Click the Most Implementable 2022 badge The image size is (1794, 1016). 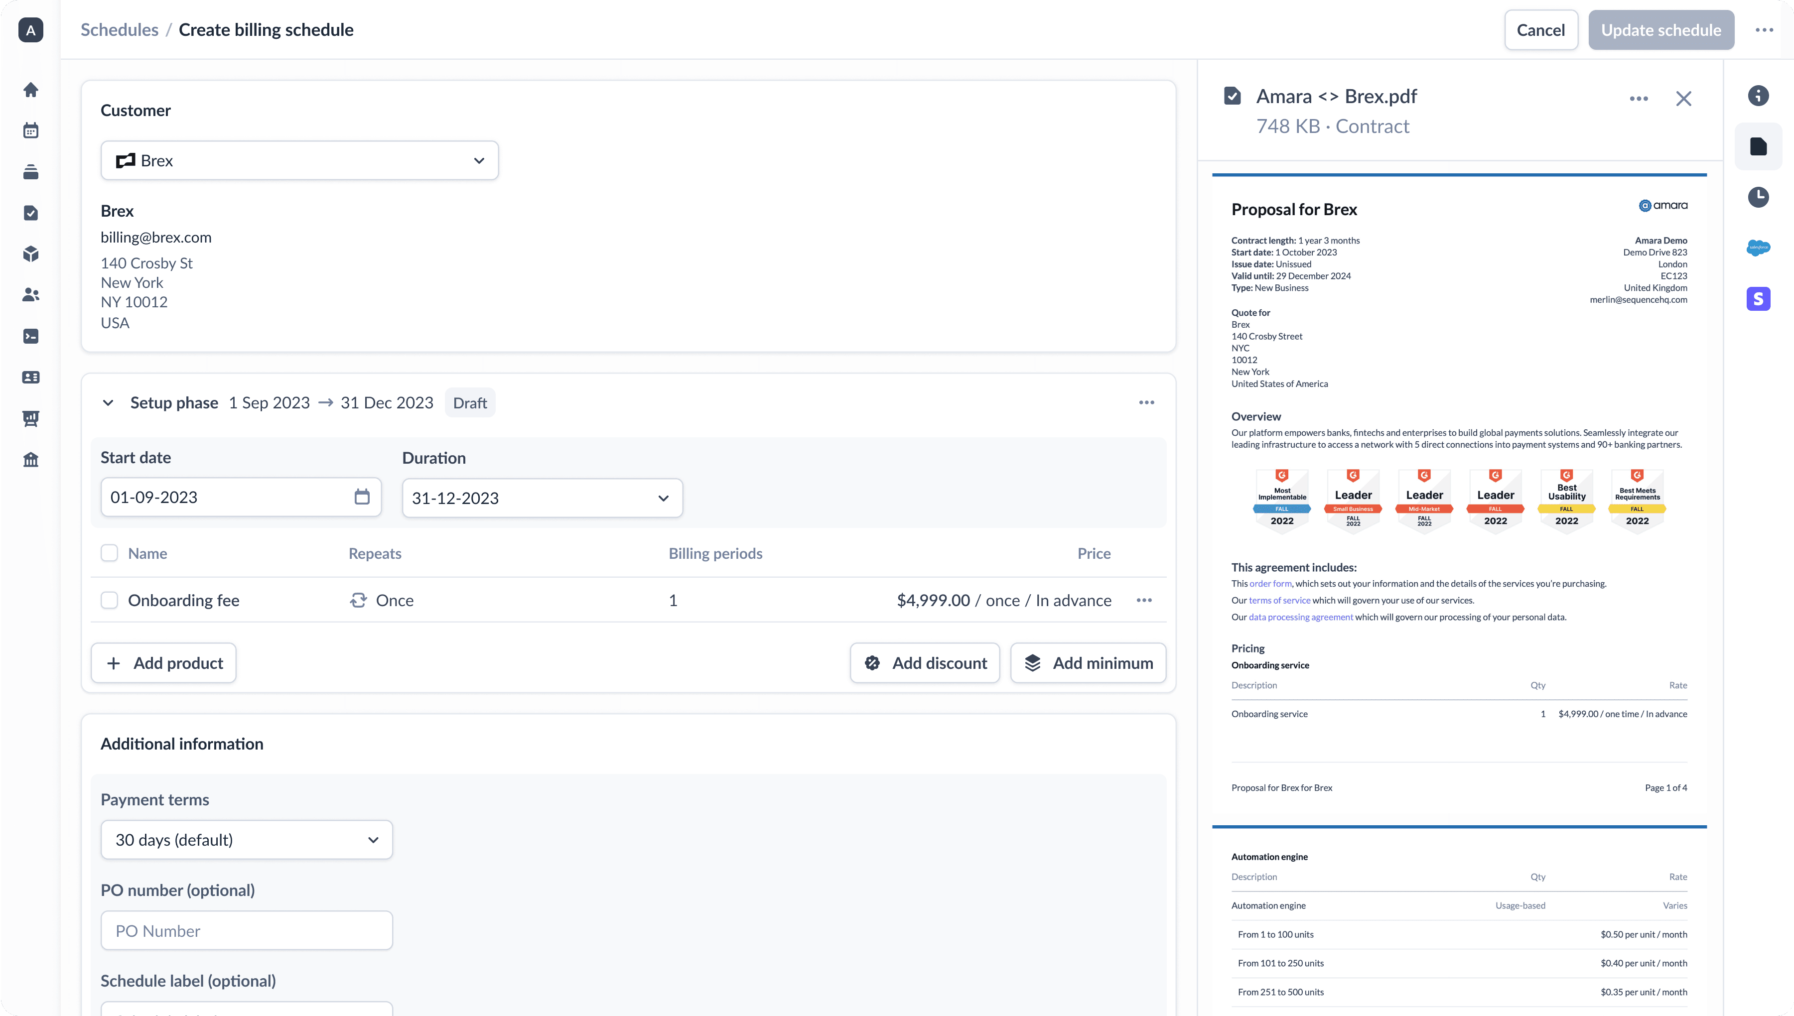coord(1282,501)
